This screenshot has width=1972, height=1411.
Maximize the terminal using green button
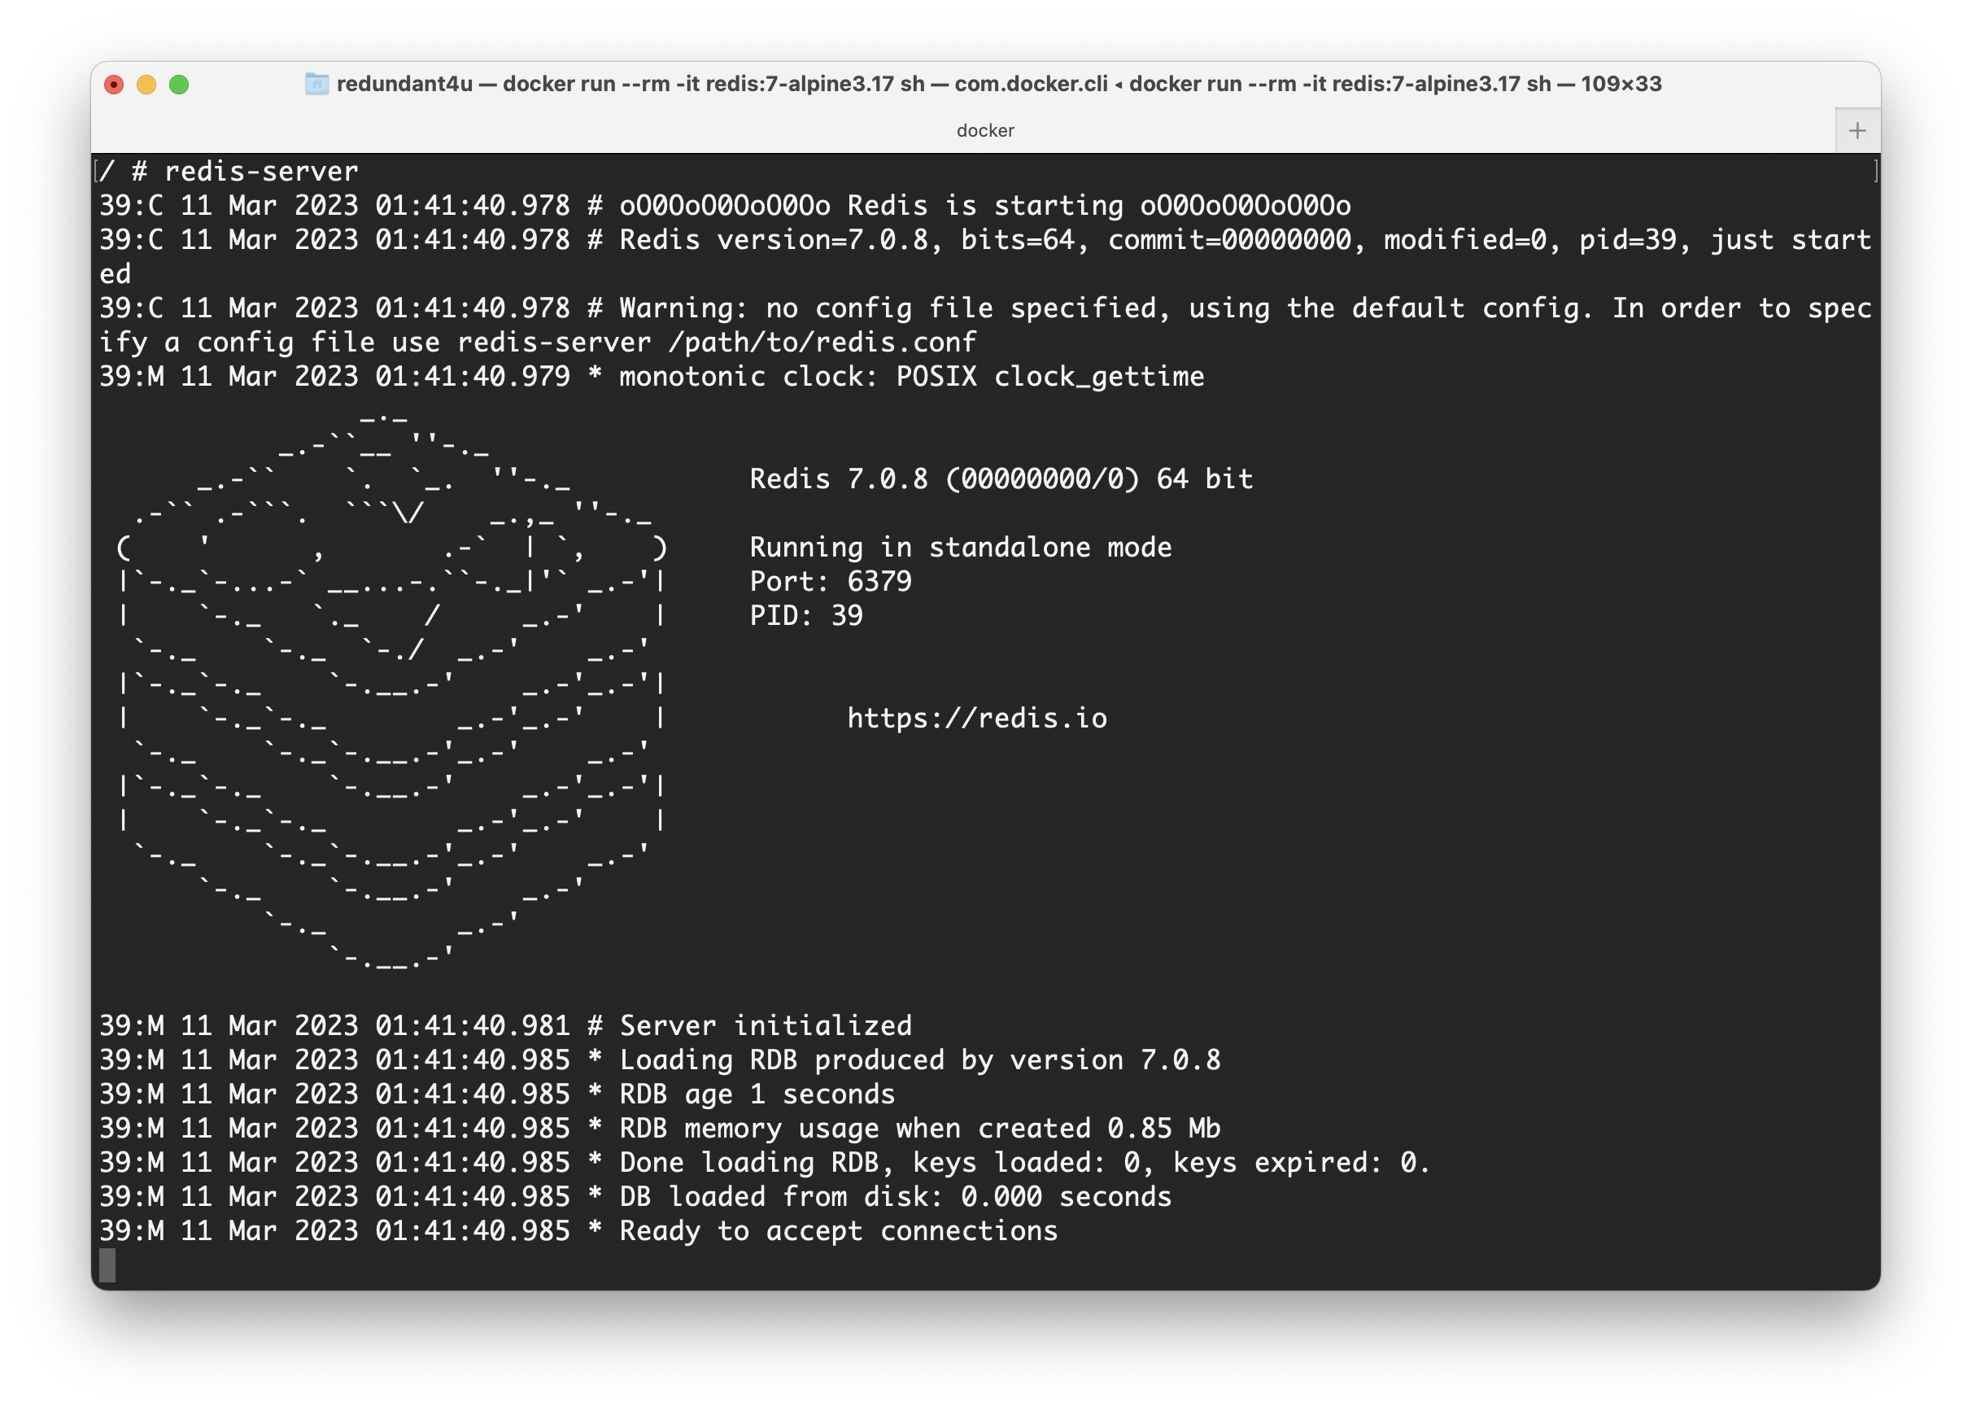click(x=179, y=85)
